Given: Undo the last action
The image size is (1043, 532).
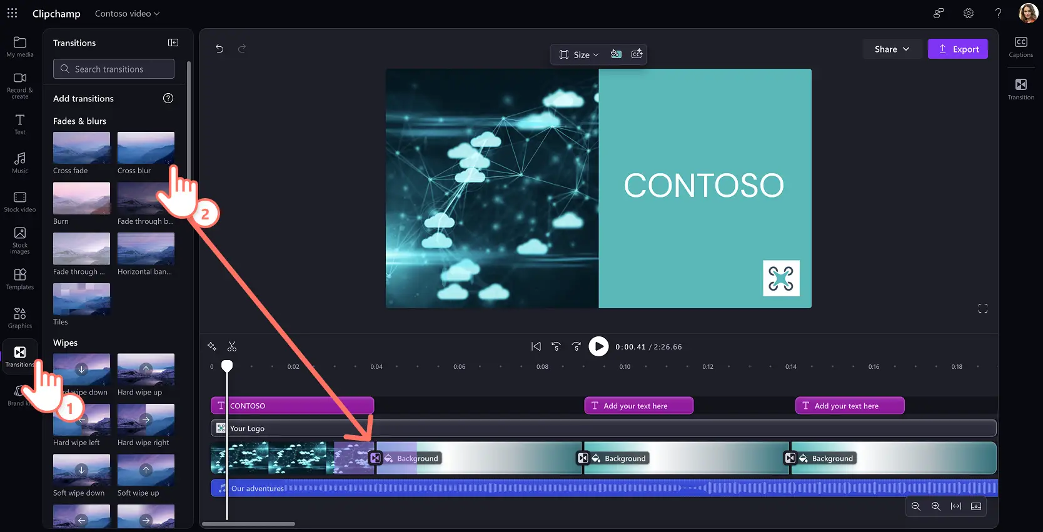Looking at the screenshot, I should coord(219,49).
